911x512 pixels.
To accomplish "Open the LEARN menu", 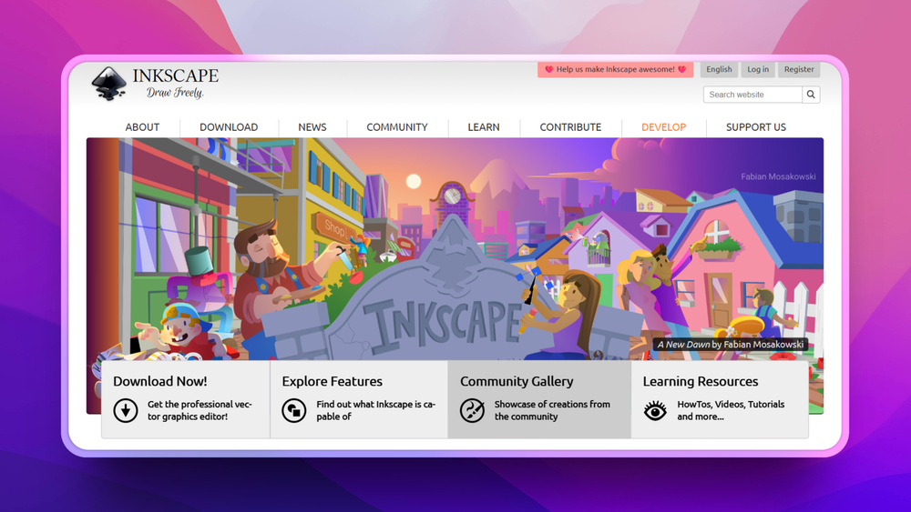I will [x=484, y=127].
